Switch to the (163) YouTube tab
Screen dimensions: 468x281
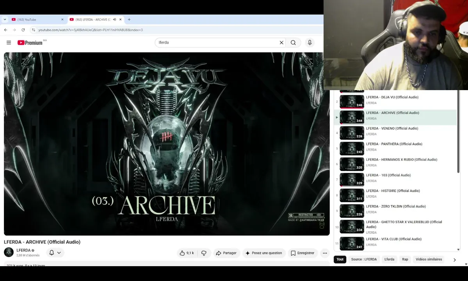(37, 20)
